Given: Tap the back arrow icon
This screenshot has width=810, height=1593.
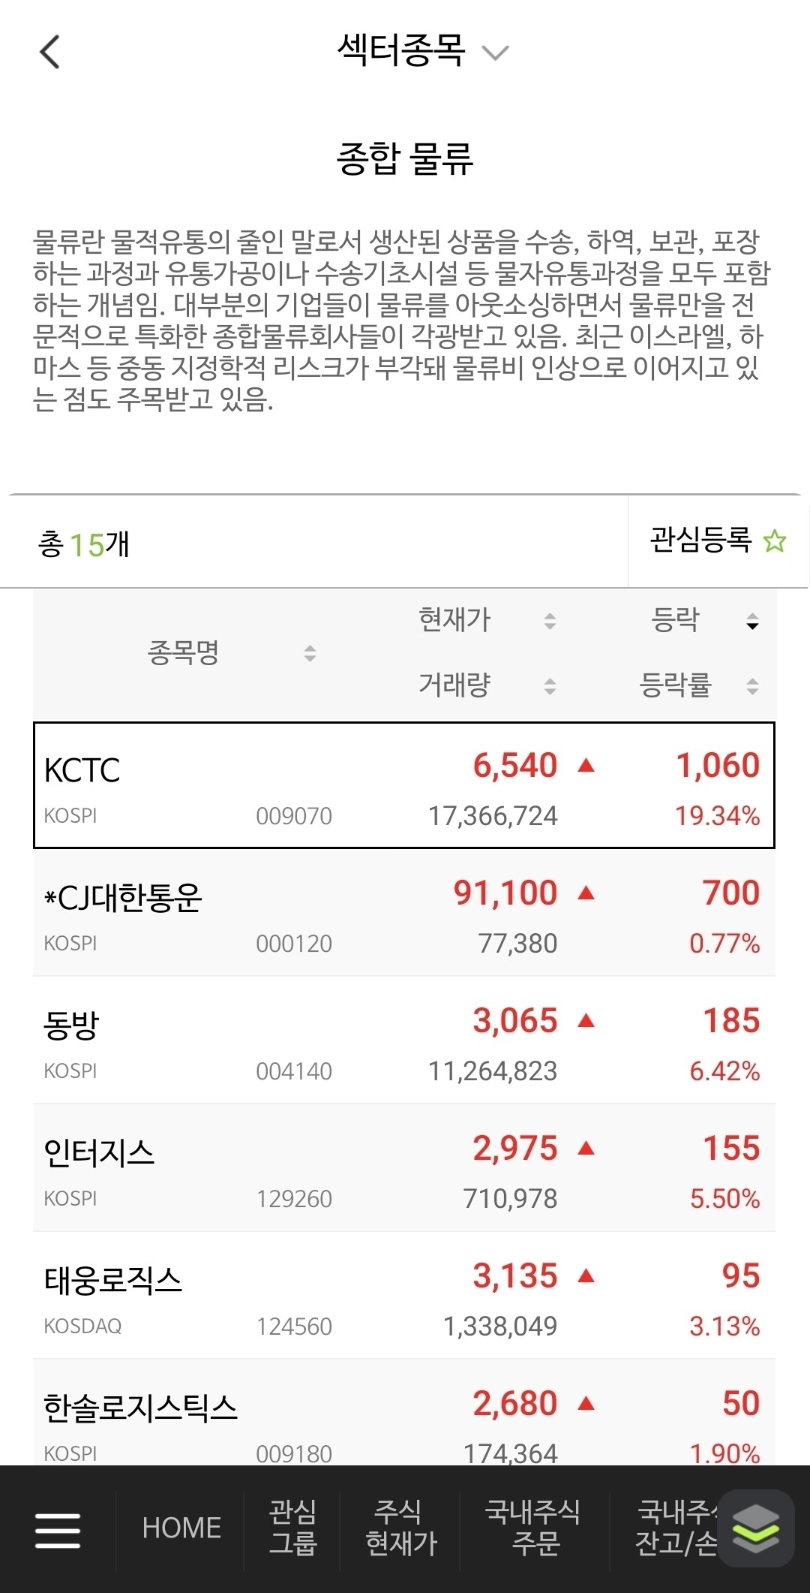Looking at the screenshot, I should (x=49, y=53).
